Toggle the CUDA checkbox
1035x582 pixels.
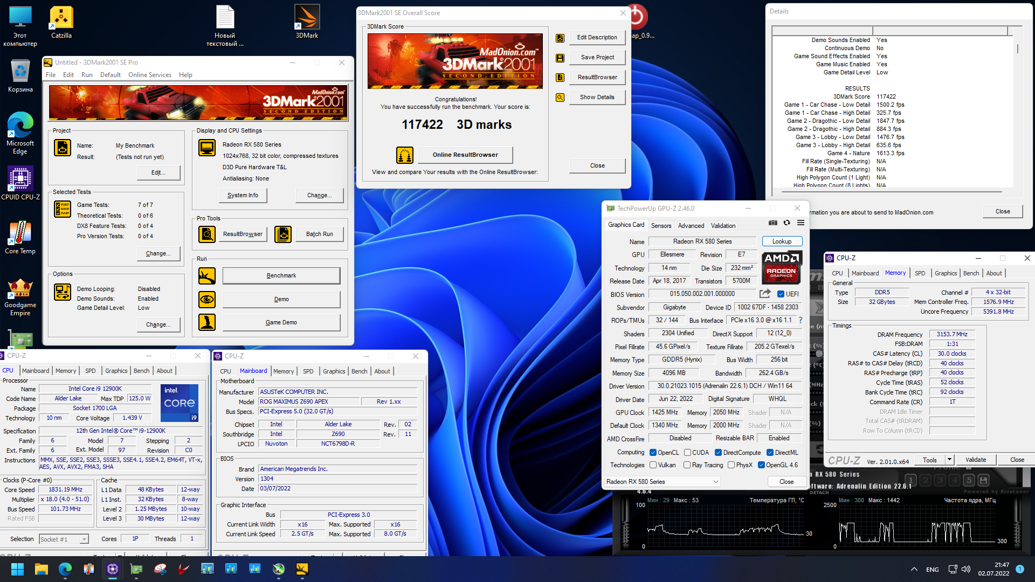tap(687, 453)
